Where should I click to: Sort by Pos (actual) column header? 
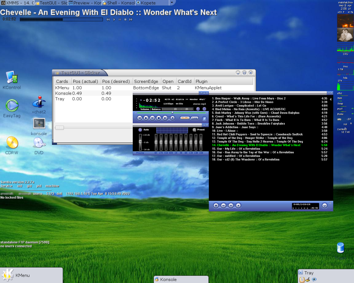coord(86,82)
